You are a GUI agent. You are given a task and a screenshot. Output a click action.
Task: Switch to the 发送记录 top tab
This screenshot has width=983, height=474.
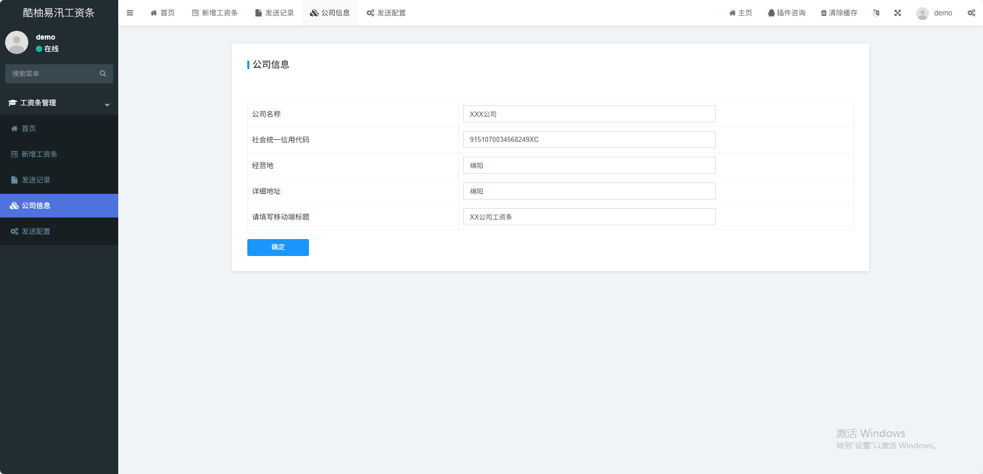[x=275, y=13]
